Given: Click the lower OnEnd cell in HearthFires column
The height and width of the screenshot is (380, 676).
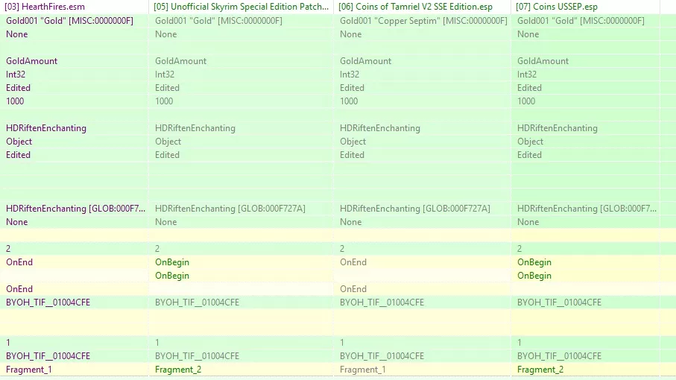Looking at the screenshot, I should [19, 288].
